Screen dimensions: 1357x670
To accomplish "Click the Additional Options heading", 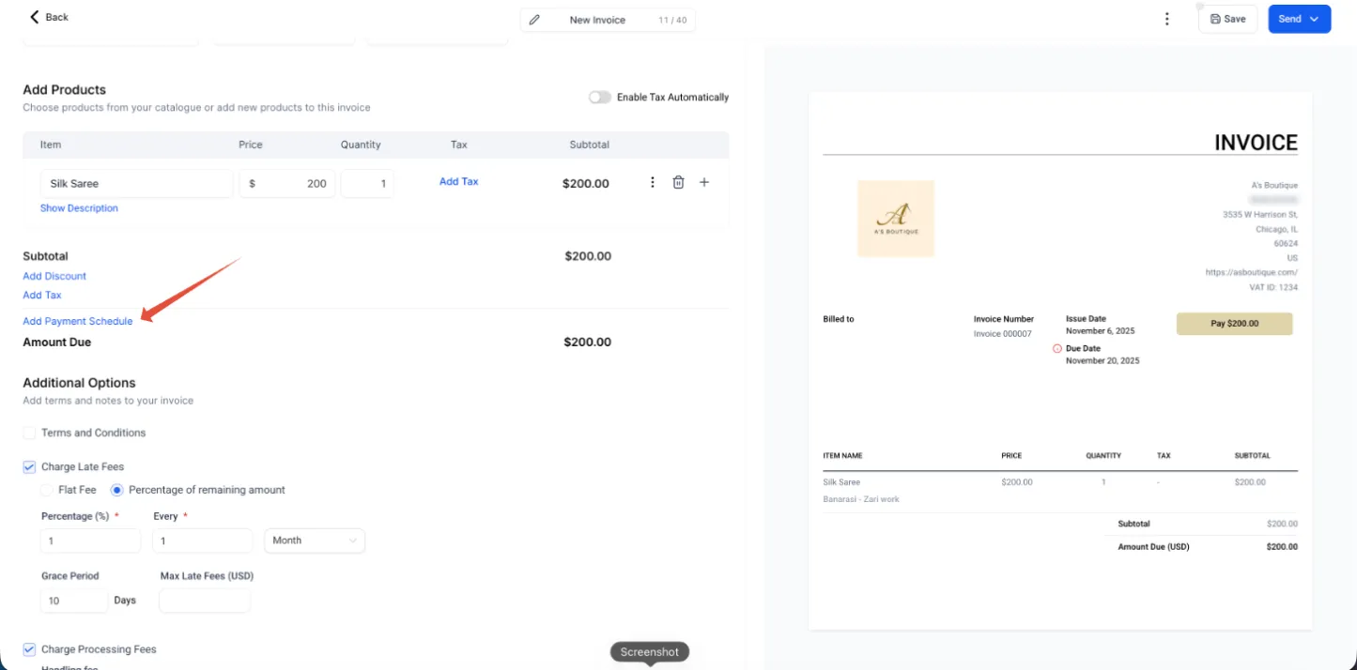I will (79, 383).
